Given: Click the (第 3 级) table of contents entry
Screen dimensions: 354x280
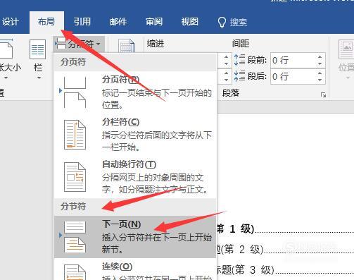Looking at the screenshot, I should coord(285,270).
